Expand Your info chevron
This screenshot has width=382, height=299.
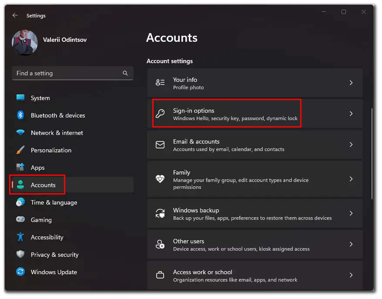pyautogui.click(x=351, y=83)
